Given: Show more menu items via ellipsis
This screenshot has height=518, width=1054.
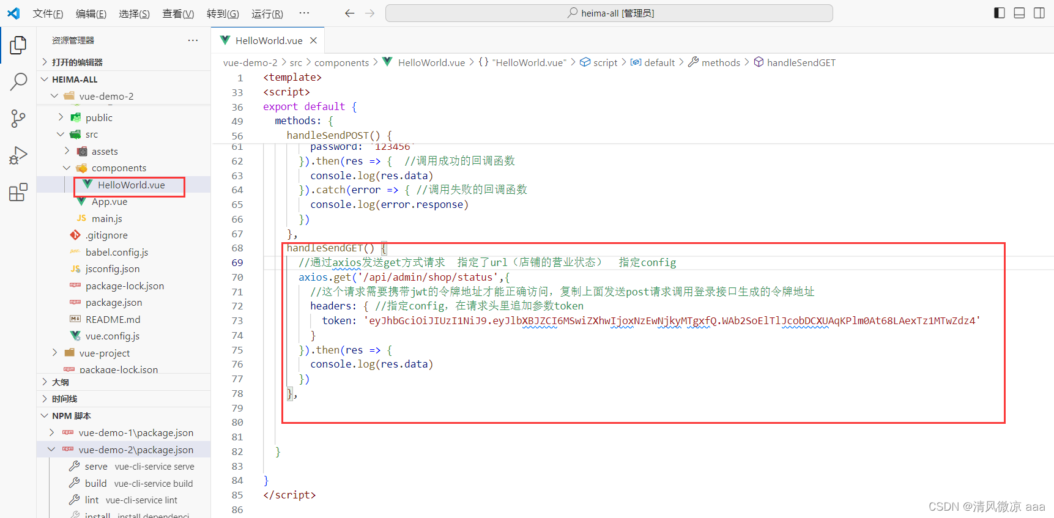Looking at the screenshot, I should tap(304, 13).
